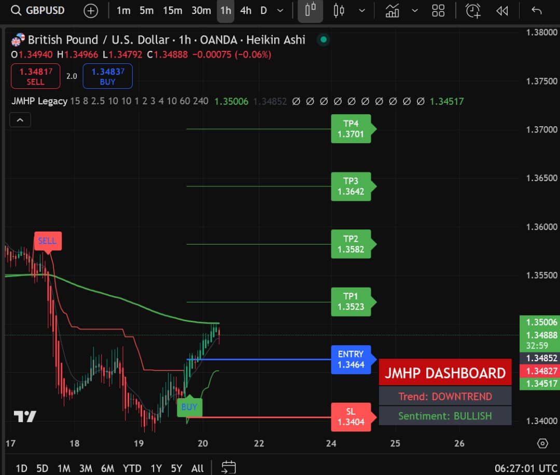Open the indicators chart icon
560x475 pixels.
(392, 11)
